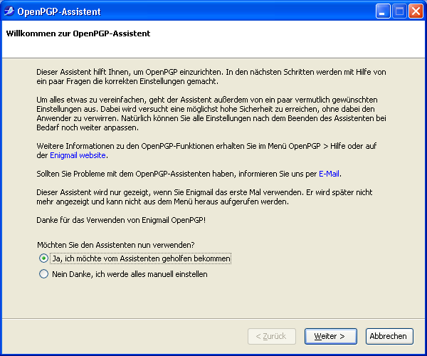The height and width of the screenshot is (356, 427).
Task: Click text 'Danke für das Verwenden von Enigmail OpenPGP!'
Action: pyautogui.click(x=121, y=220)
